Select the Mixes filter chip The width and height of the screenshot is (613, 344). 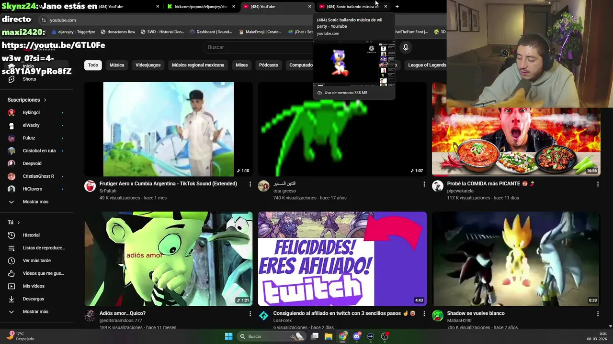242,65
